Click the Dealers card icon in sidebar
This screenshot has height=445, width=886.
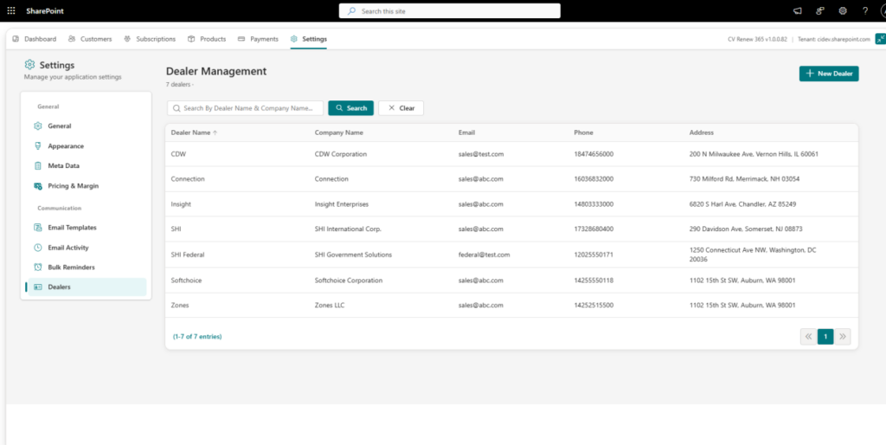(38, 287)
